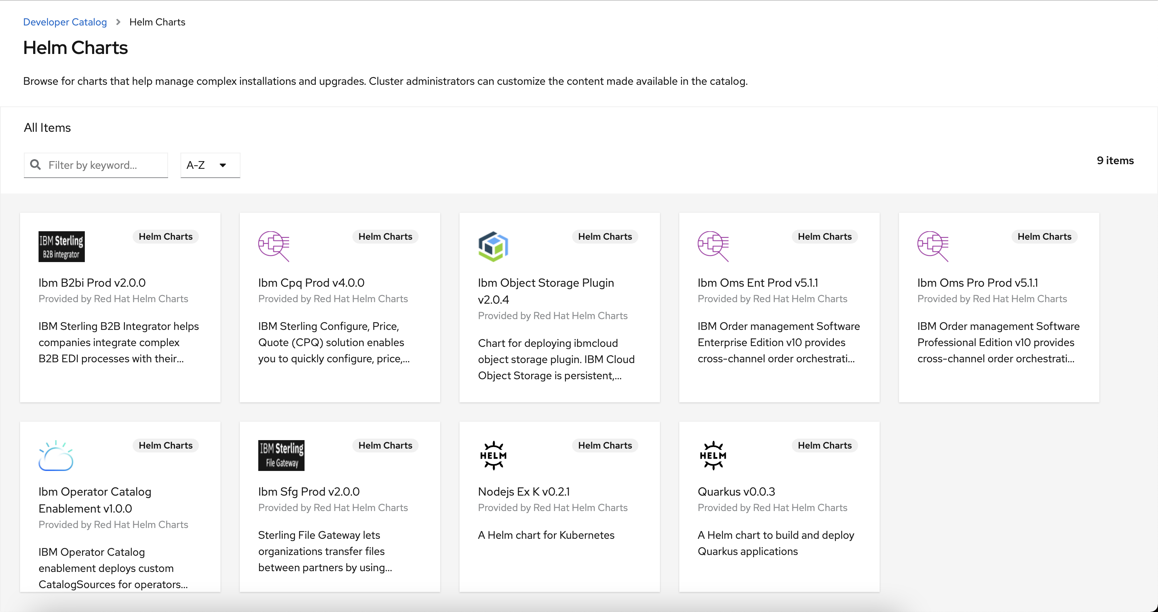Click the IBM Sterling File Gateway logo
Viewport: 1158px width, 612px height.
281,455
